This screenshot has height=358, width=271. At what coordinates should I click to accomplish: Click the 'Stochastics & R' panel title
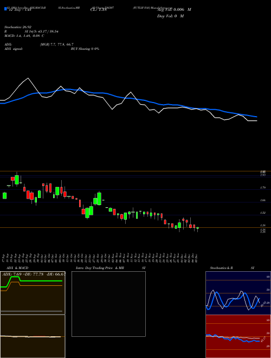pyautogui.click(x=221, y=268)
